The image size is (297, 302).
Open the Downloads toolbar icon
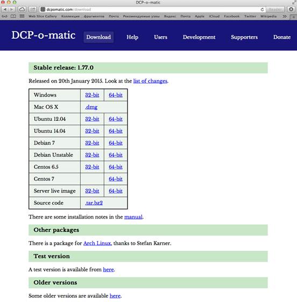[291, 9]
